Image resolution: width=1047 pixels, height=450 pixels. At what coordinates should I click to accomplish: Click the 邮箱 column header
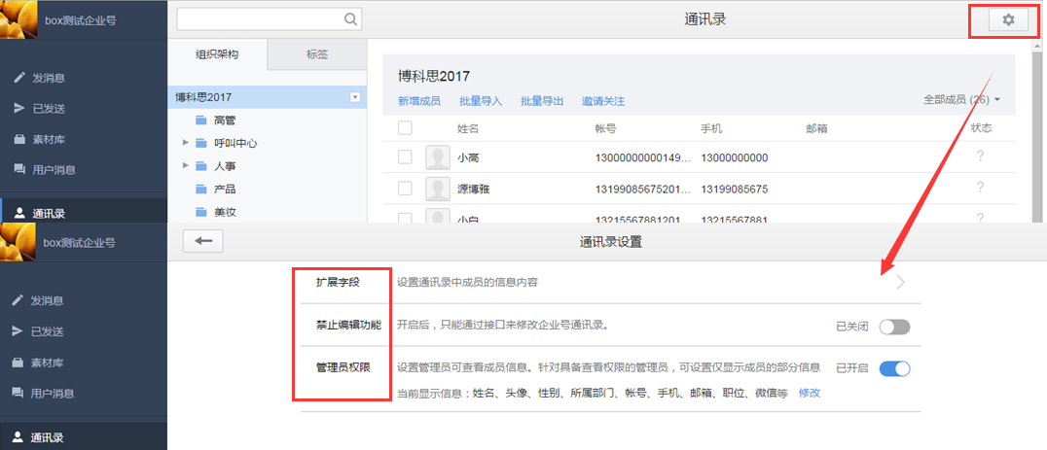click(817, 128)
